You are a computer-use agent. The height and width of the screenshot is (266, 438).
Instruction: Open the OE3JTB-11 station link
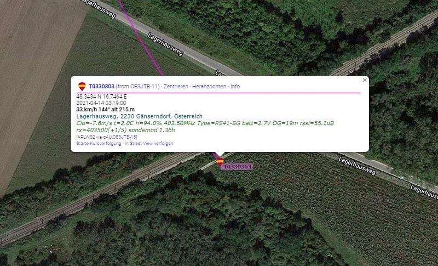tap(145, 87)
